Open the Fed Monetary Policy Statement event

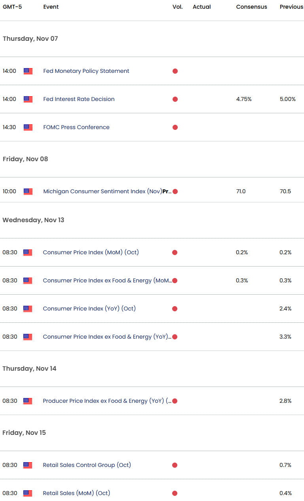tap(86, 71)
